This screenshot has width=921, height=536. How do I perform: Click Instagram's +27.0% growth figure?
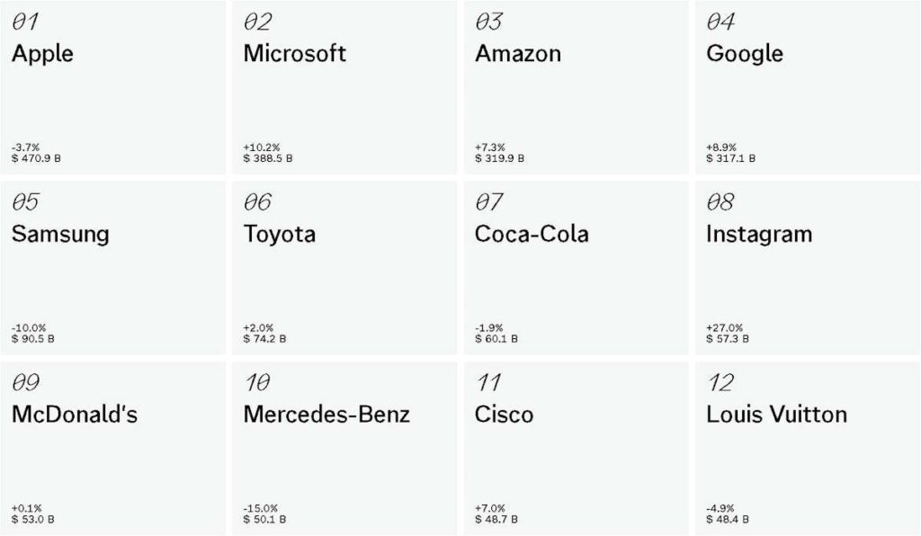coord(727,329)
